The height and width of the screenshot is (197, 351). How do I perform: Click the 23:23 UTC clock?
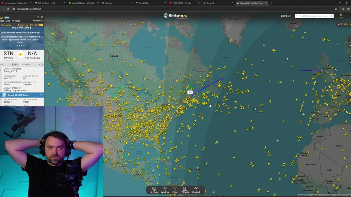tap(286, 16)
